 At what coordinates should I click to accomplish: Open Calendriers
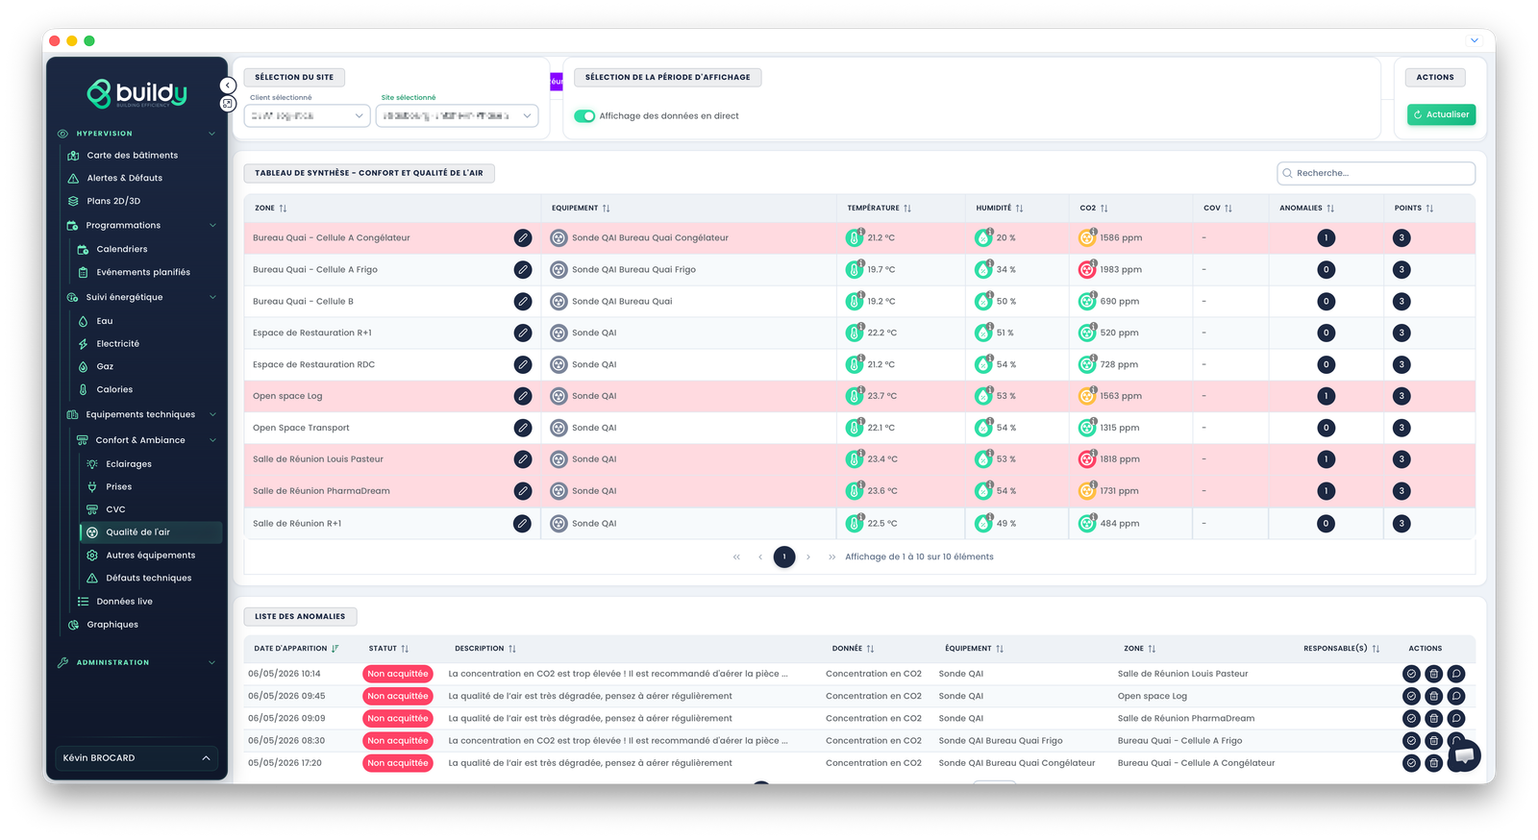pos(122,250)
